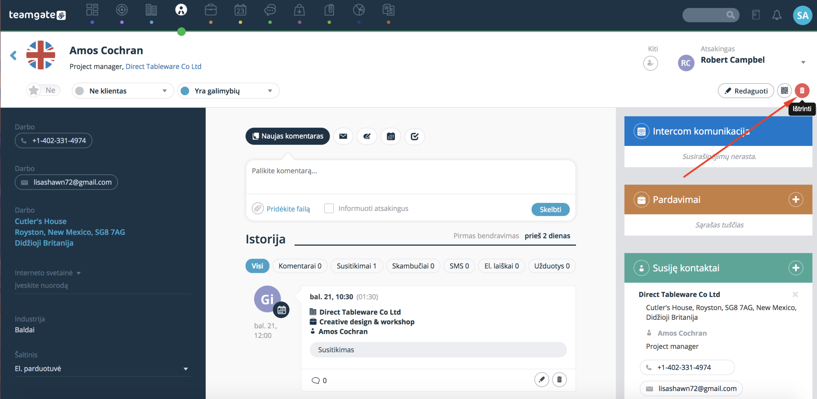Expand the Interneto svetainė type dropdown
817x399 pixels.
(79, 273)
